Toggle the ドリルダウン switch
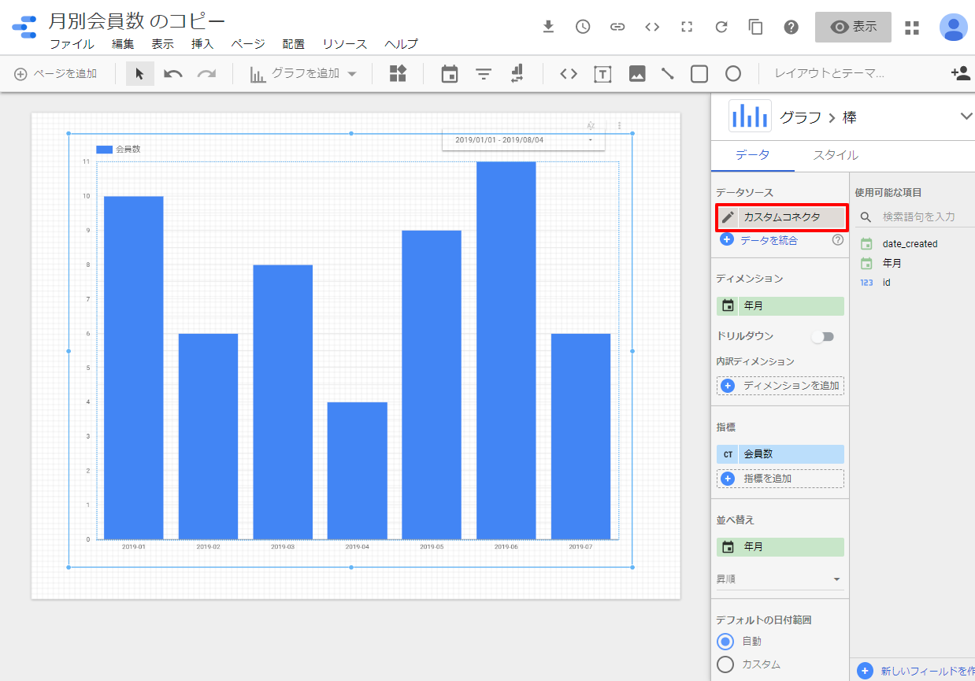975x681 pixels. pos(823,337)
